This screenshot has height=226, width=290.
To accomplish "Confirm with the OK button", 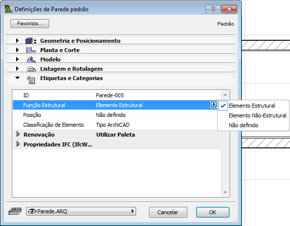I will tap(213, 212).
